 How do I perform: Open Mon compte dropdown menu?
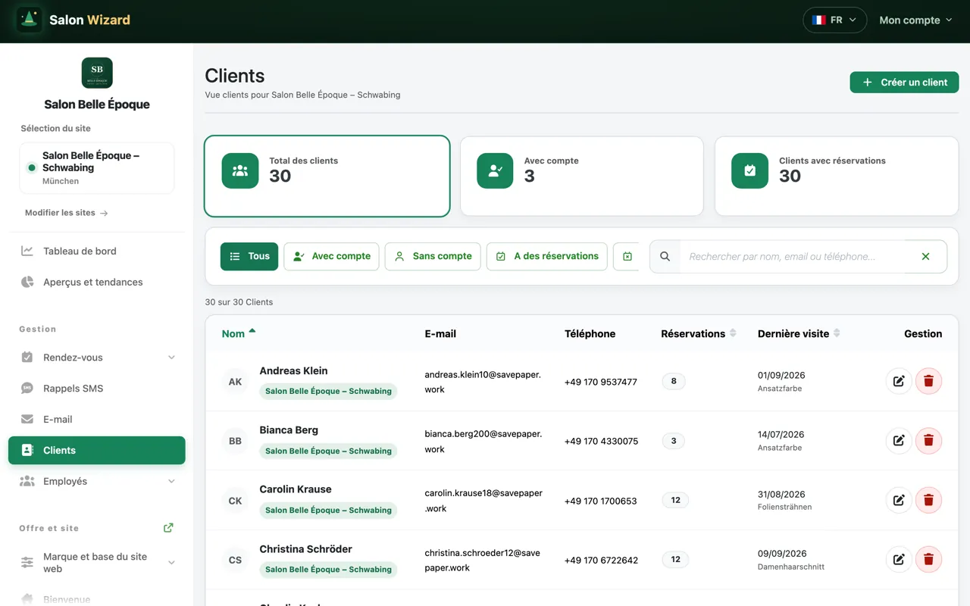(915, 20)
